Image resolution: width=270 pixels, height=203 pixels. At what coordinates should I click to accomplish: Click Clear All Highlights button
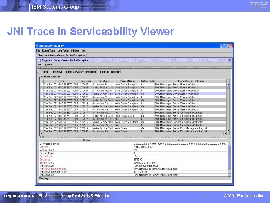click(110, 72)
